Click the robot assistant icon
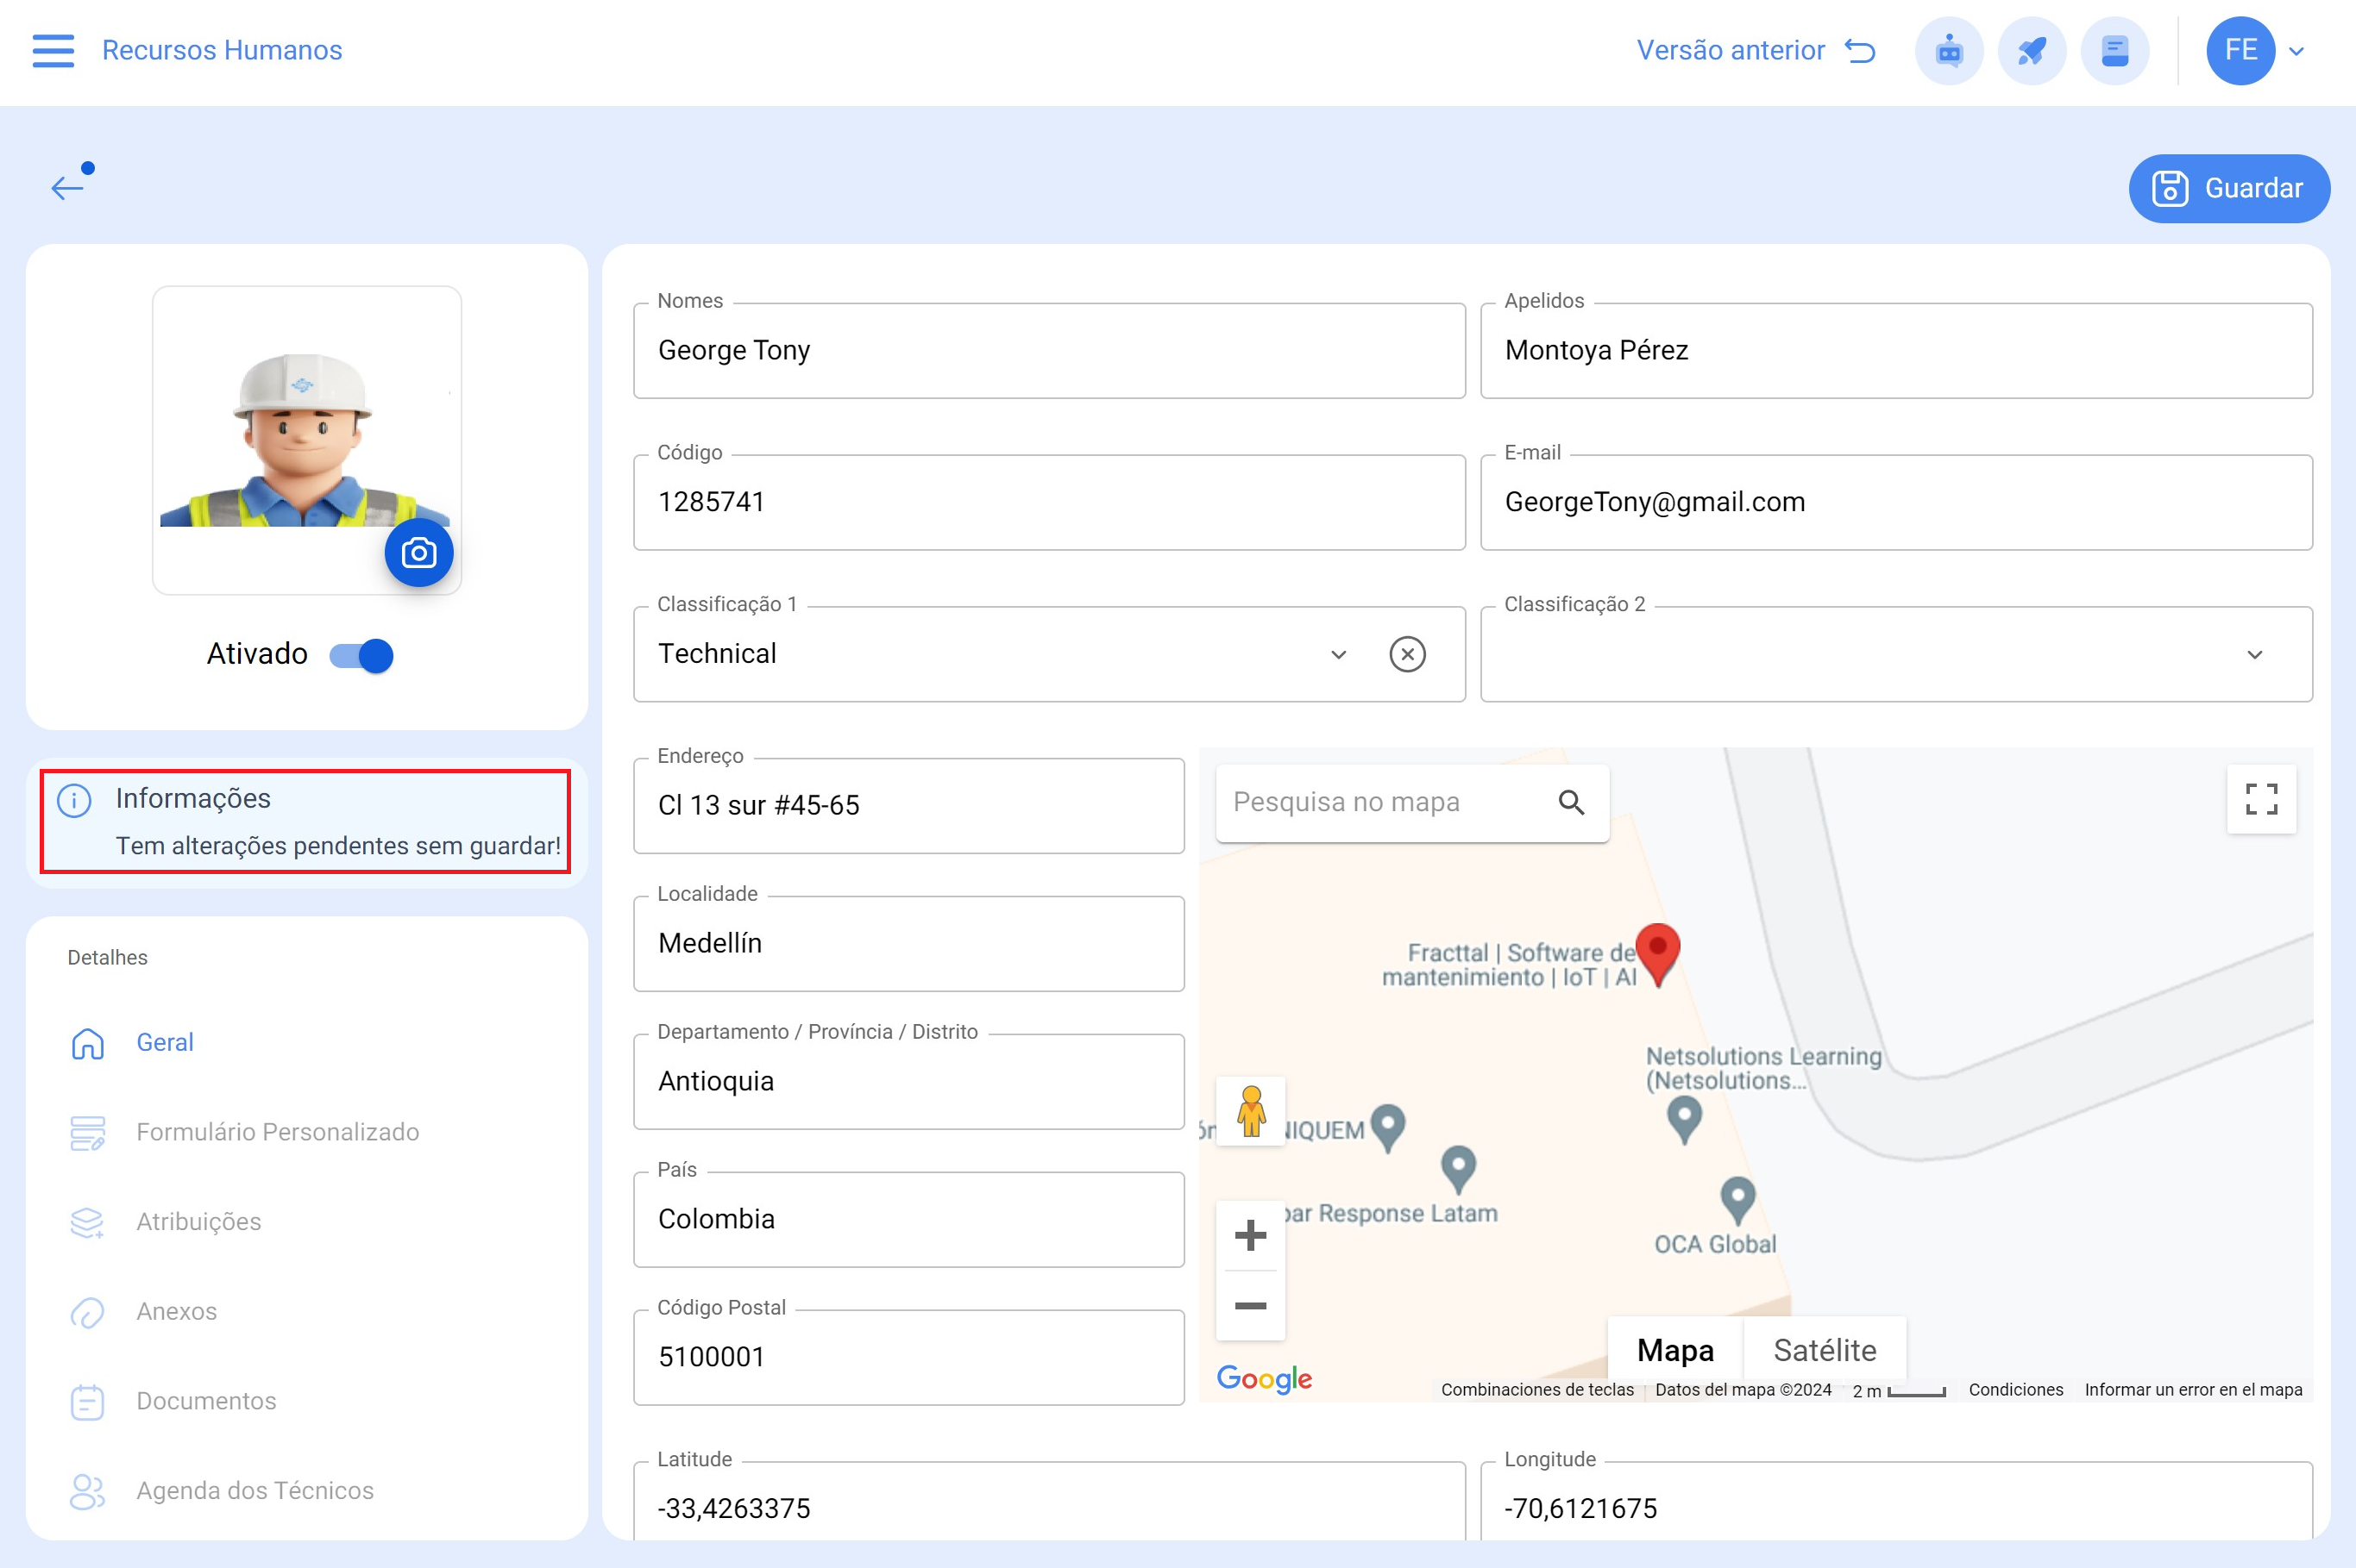Screen dimensions: 2356x1568 point(1948,50)
